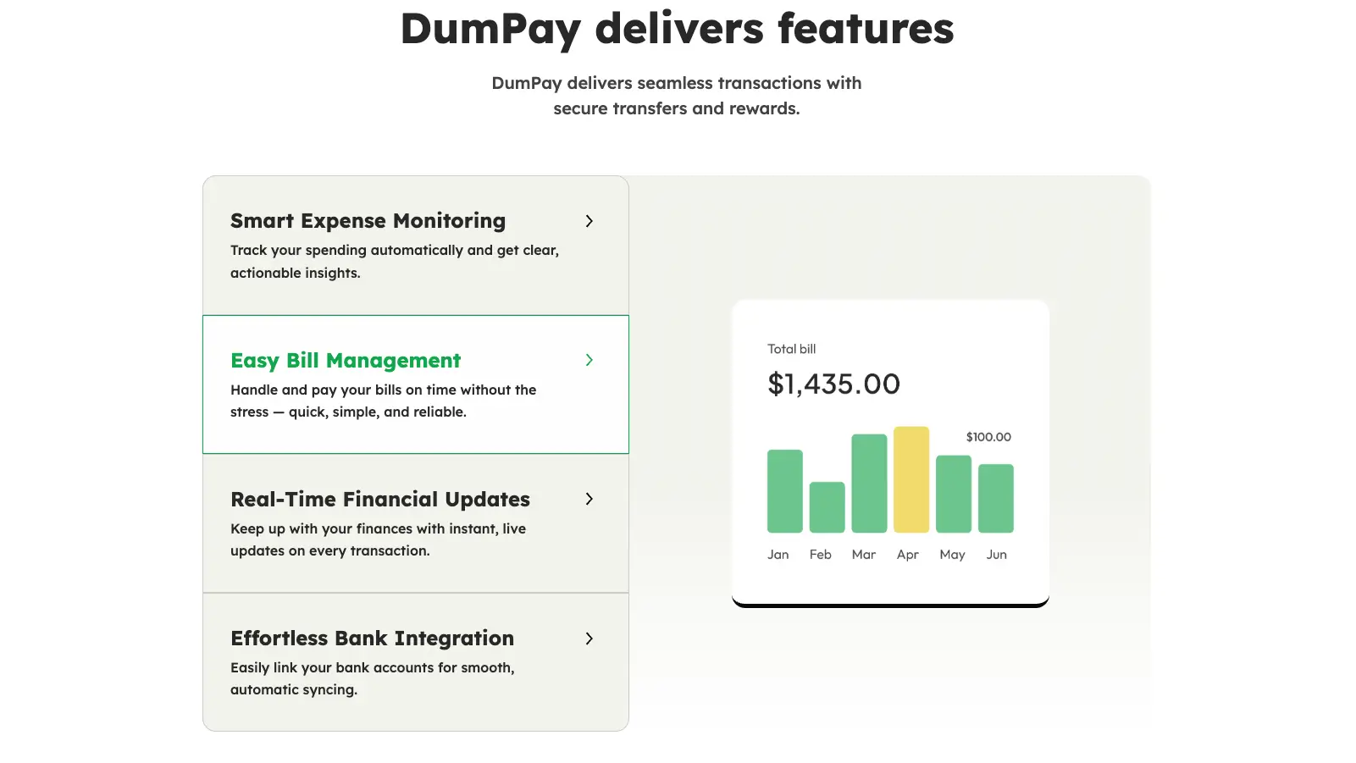Open the Real-Time Financial Updates chevron arrow

tap(589, 499)
